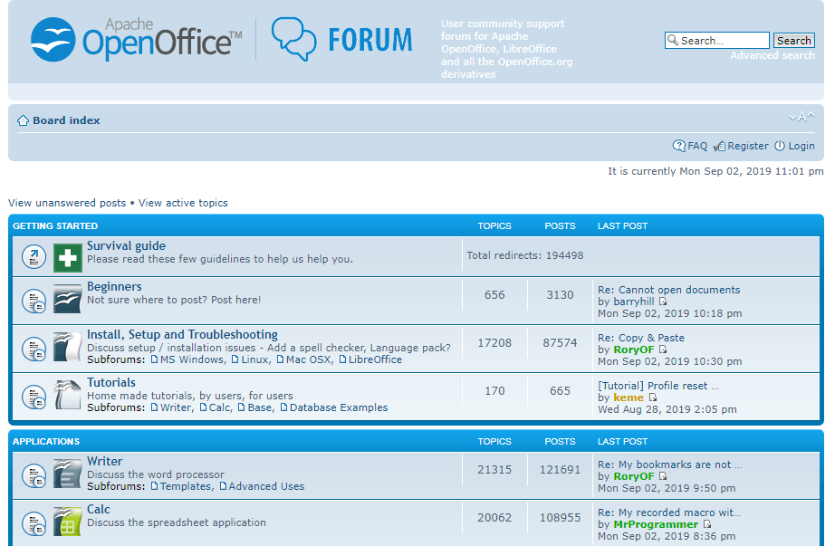This screenshot has width=835, height=546.
Task: Click the green cross Survival guide icon
Action: (x=67, y=256)
